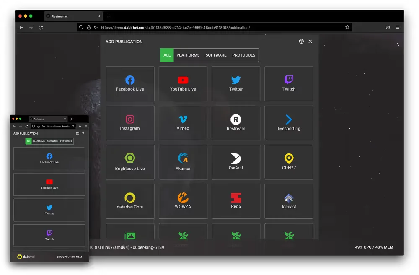Select the Brightcove Live tile
Viewport: 419px width, 275px height.
pos(130,162)
